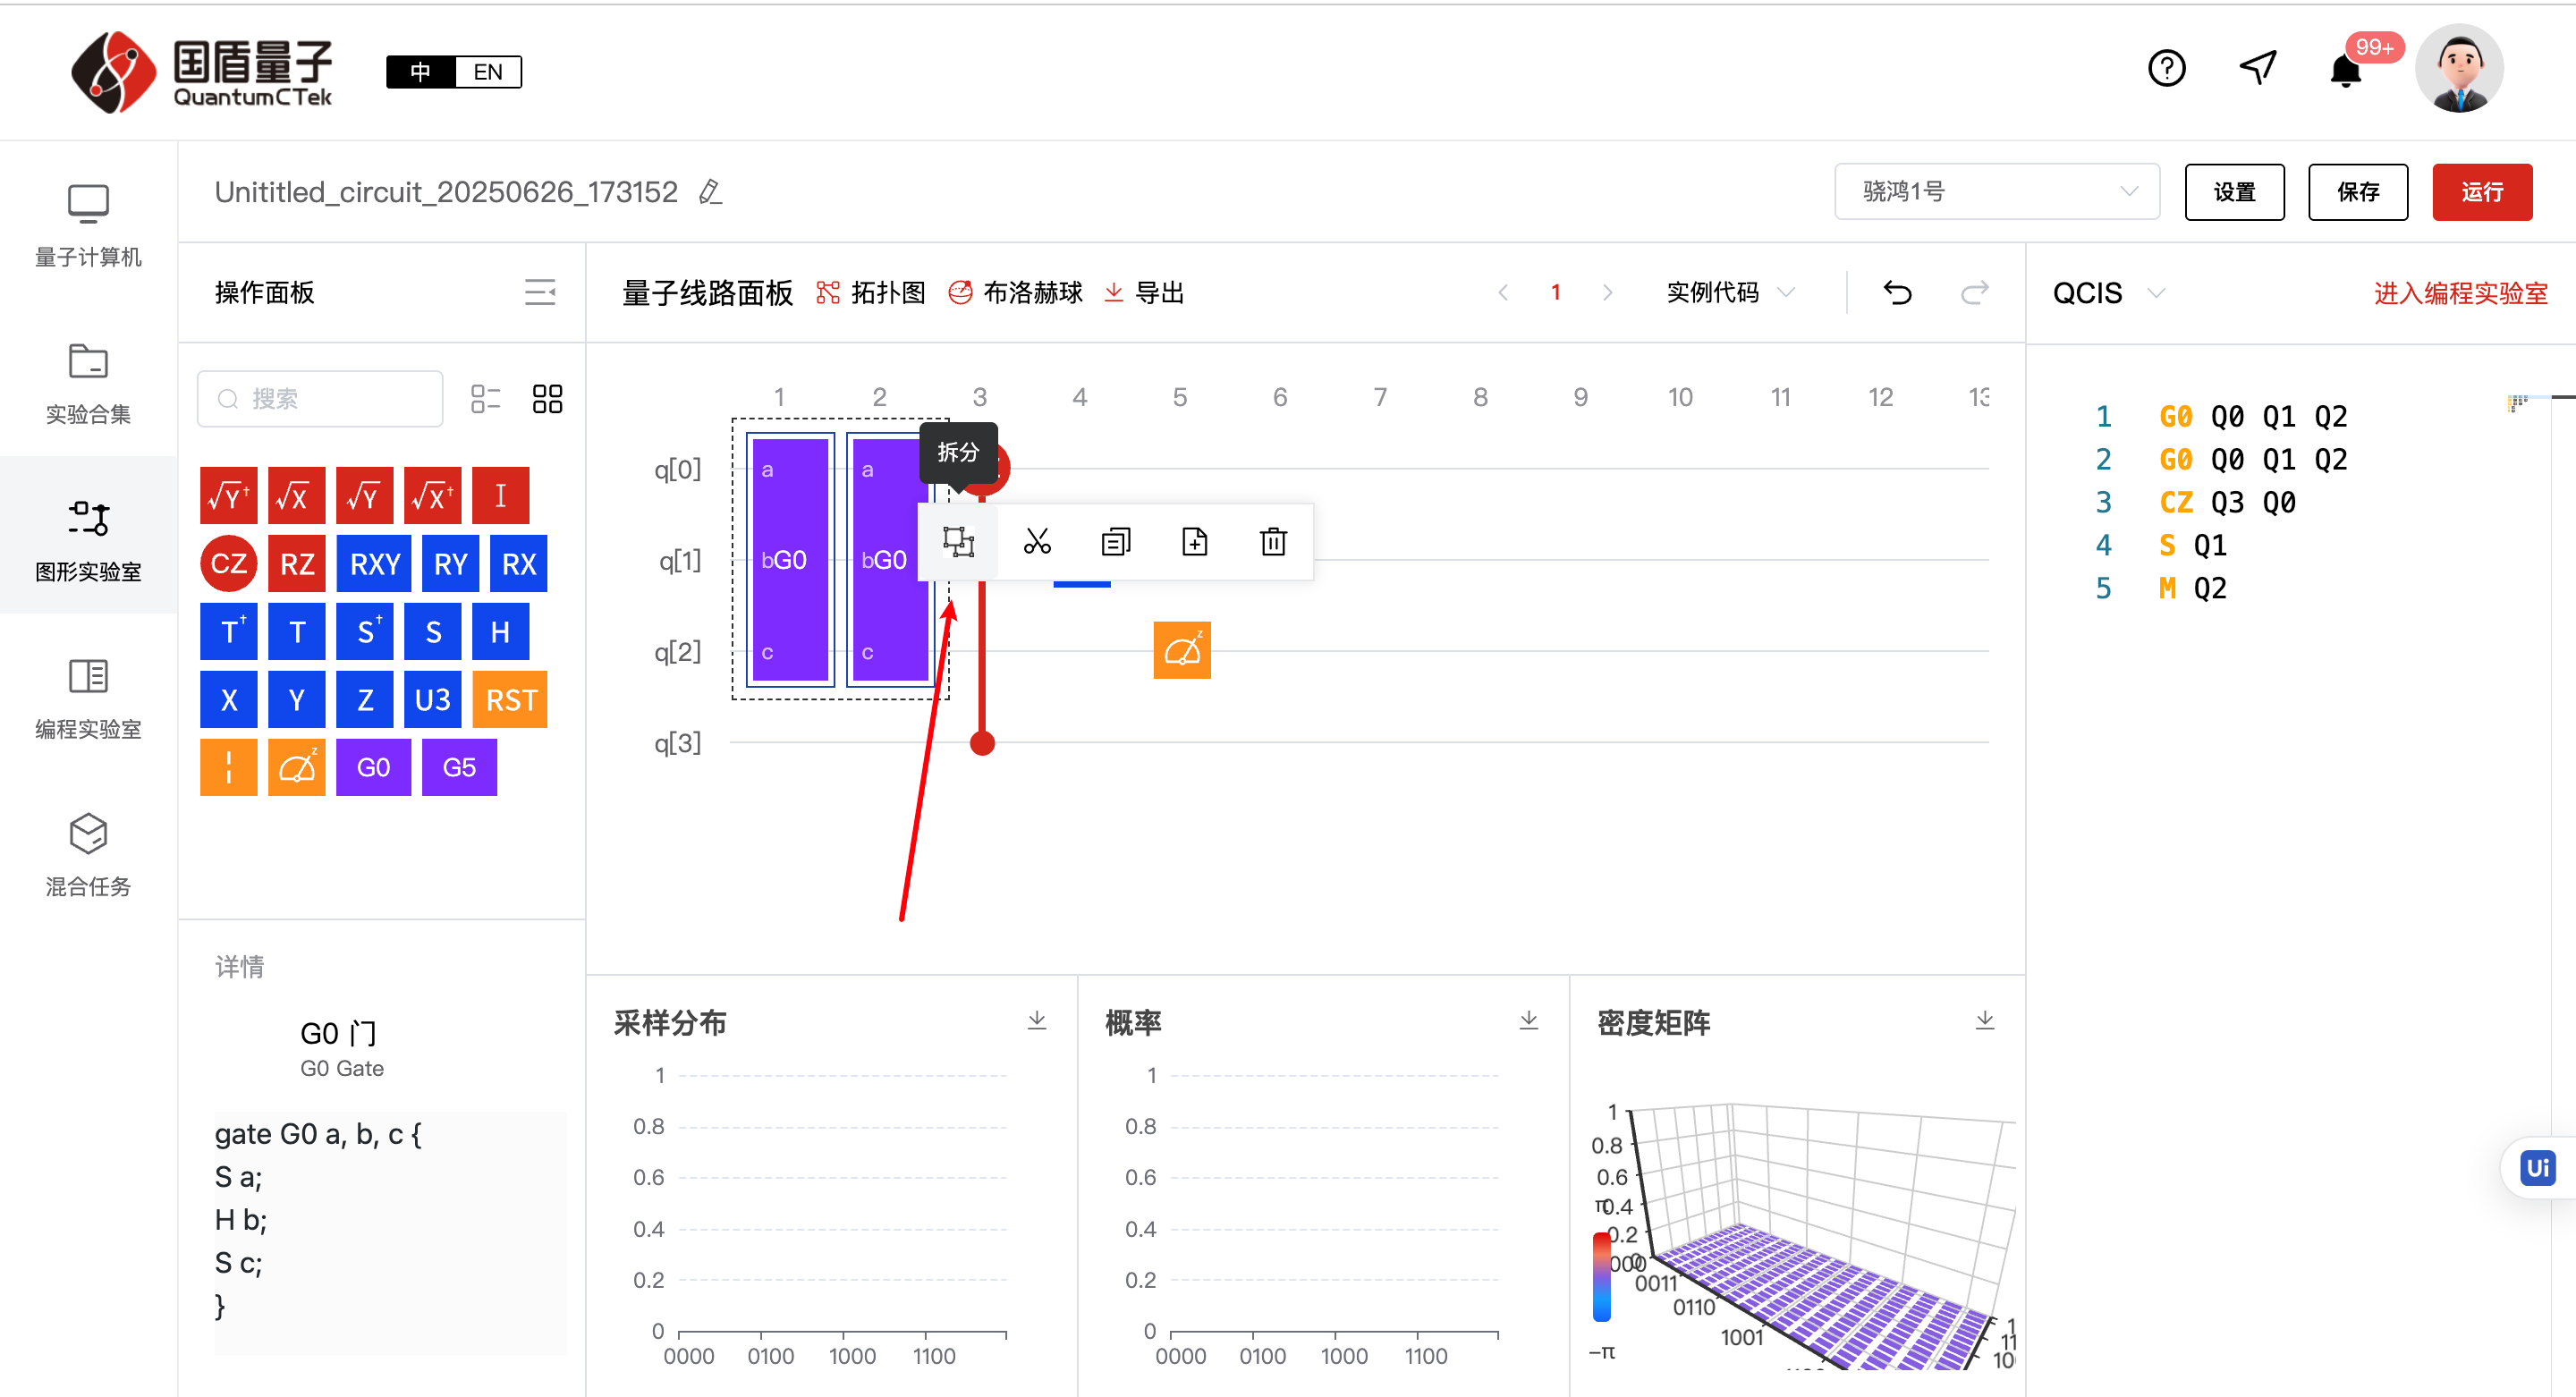Click the scissors cut icon

(x=1037, y=542)
